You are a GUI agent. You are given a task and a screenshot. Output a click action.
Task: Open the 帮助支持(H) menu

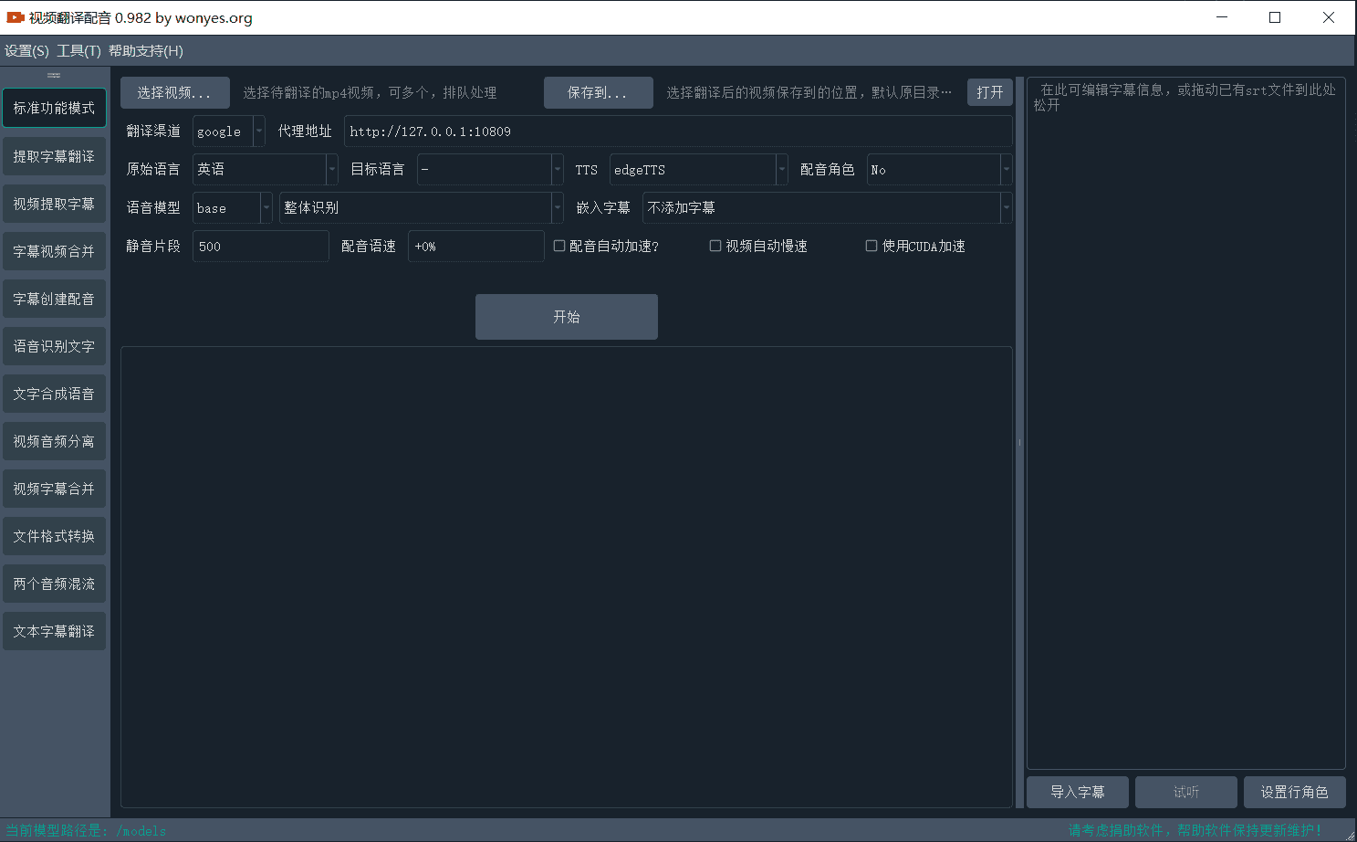point(146,51)
